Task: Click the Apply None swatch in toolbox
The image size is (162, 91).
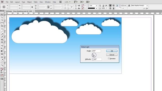Action: click(x=2, y=75)
